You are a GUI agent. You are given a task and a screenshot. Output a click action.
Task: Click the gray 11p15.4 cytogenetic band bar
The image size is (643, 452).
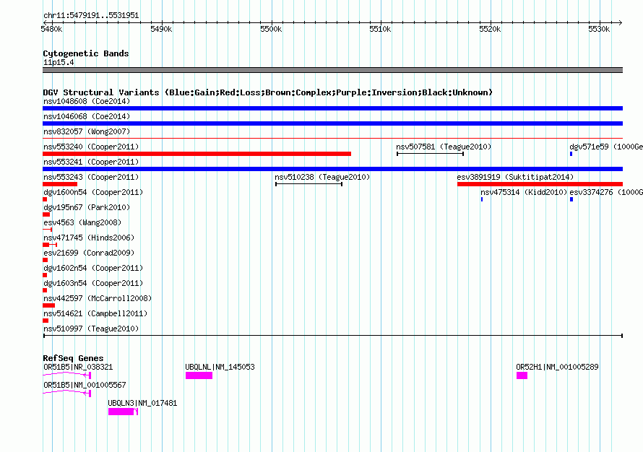coord(332,70)
